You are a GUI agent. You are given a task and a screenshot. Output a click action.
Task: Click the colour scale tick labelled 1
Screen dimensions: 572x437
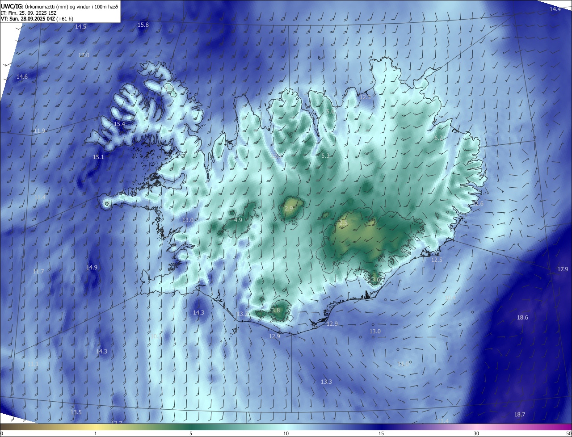coord(96,433)
